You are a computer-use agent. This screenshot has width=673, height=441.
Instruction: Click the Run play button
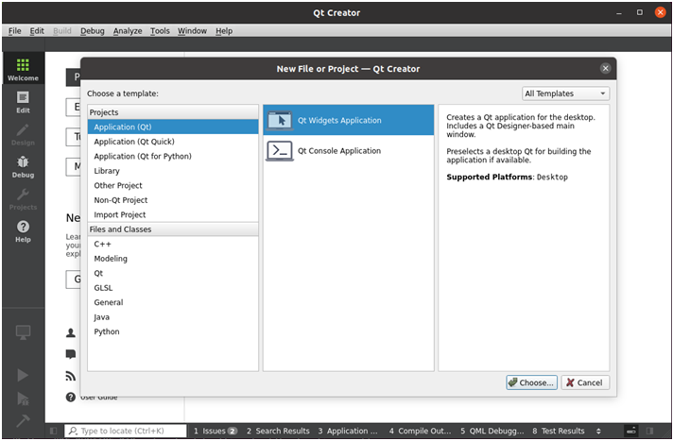coord(23,375)
